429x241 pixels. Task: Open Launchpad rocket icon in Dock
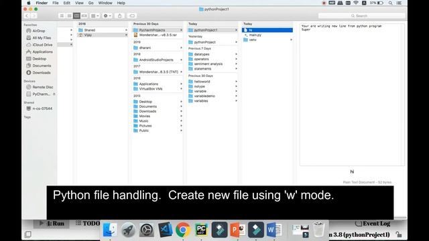(x=128, y=230)
